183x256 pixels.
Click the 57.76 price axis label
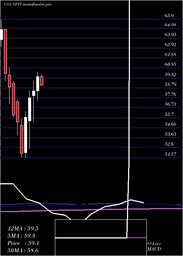(170, 94)
